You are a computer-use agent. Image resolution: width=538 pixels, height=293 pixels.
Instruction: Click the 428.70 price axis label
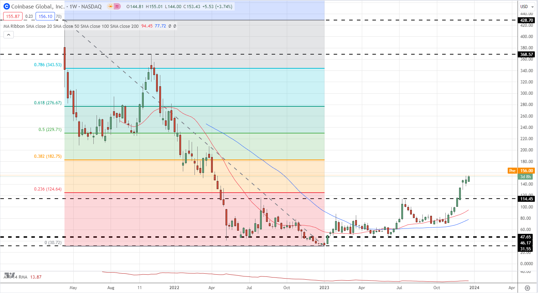pyautogui.click(x=527, y=20)
